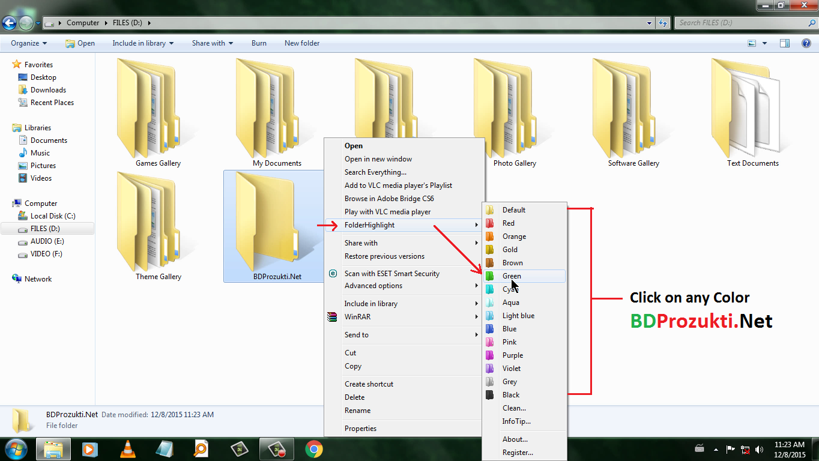
Task: Choose Open in new window
Action: pyautogui.click(x=404, y=159)
